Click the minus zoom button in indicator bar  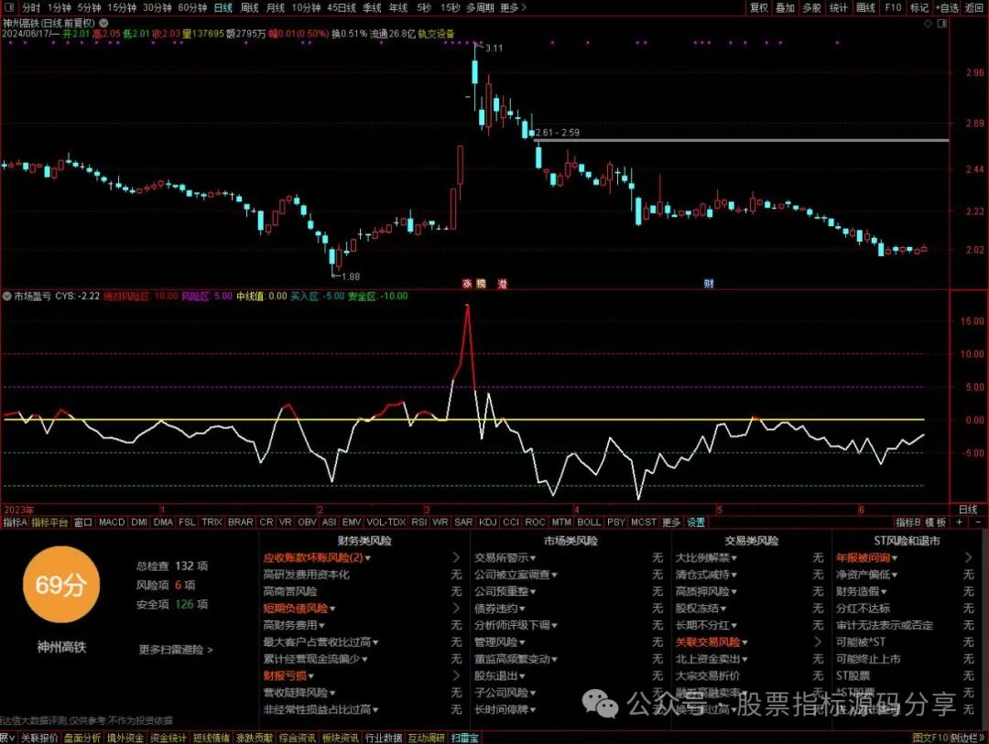979,522
